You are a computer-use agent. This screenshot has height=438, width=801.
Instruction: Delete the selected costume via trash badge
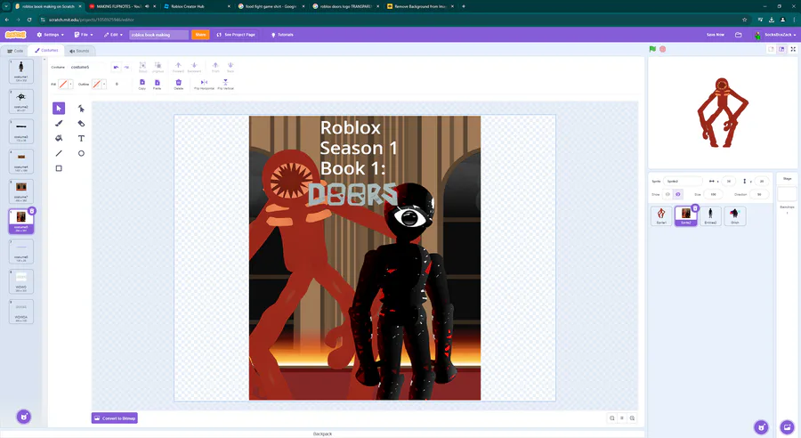(32, 211)
